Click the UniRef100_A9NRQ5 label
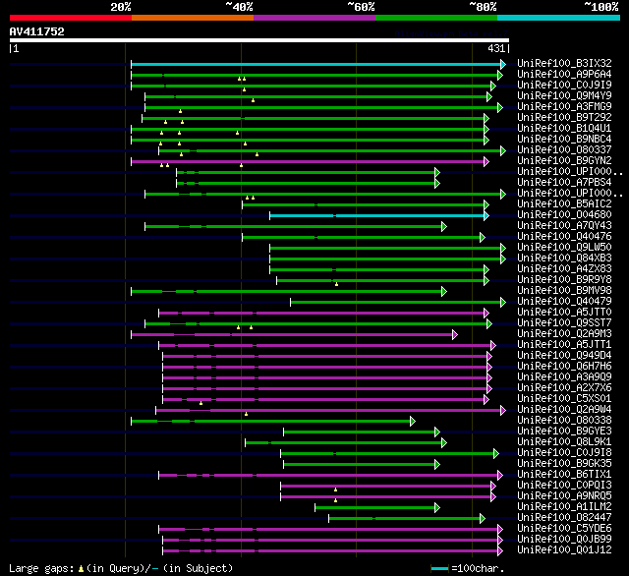This screenshot has width=629, height=576. [x=564, y=496]
